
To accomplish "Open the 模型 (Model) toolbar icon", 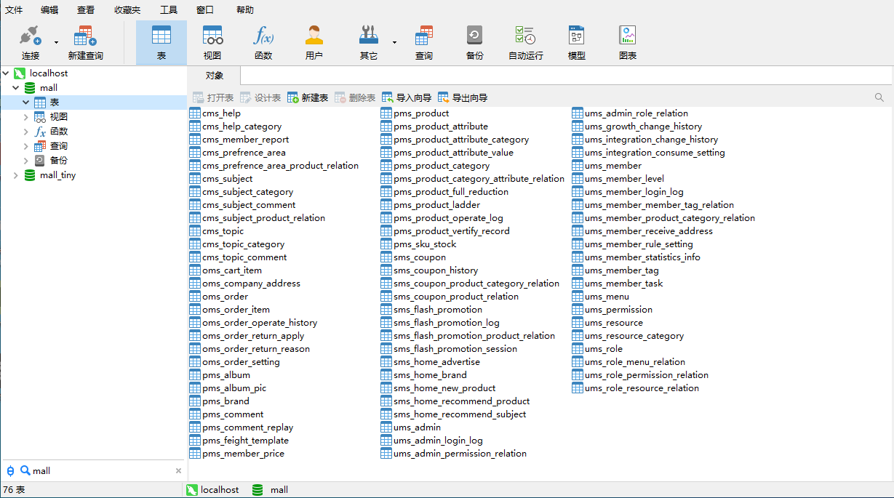I will [x=577, y=42].
